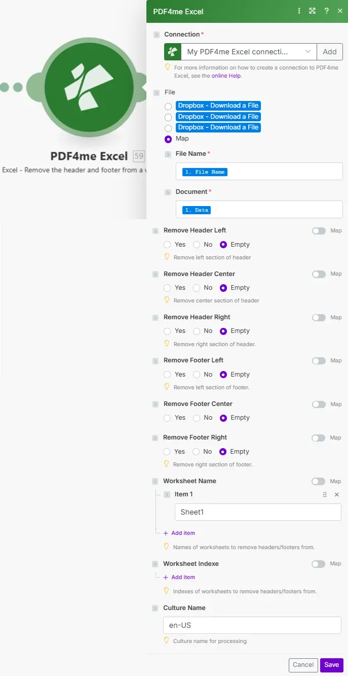Grab the drag handle icon for Item 1
This screenshot has height=676, width=348.
click(325, 494)
